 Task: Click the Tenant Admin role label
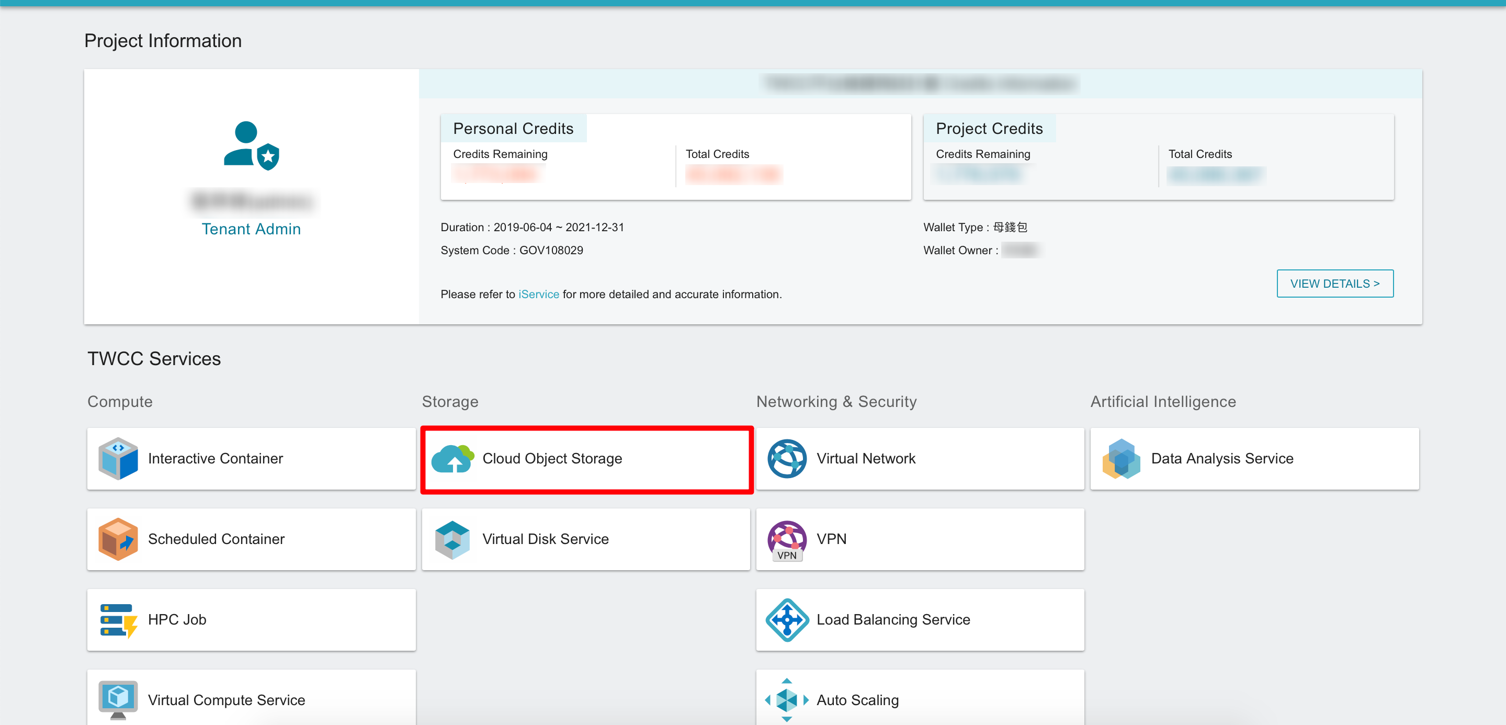click(252, 229)
